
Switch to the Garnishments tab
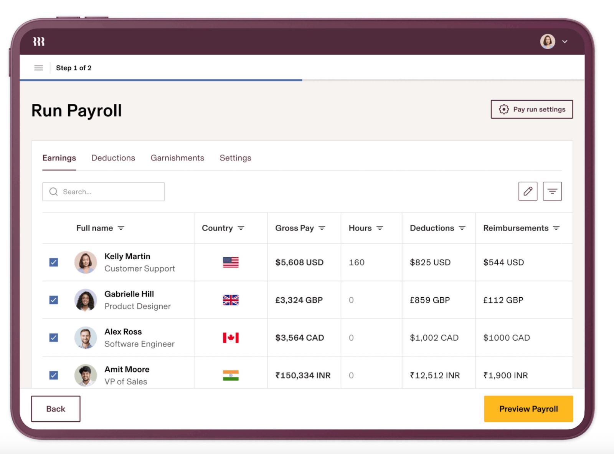[177, 158]
